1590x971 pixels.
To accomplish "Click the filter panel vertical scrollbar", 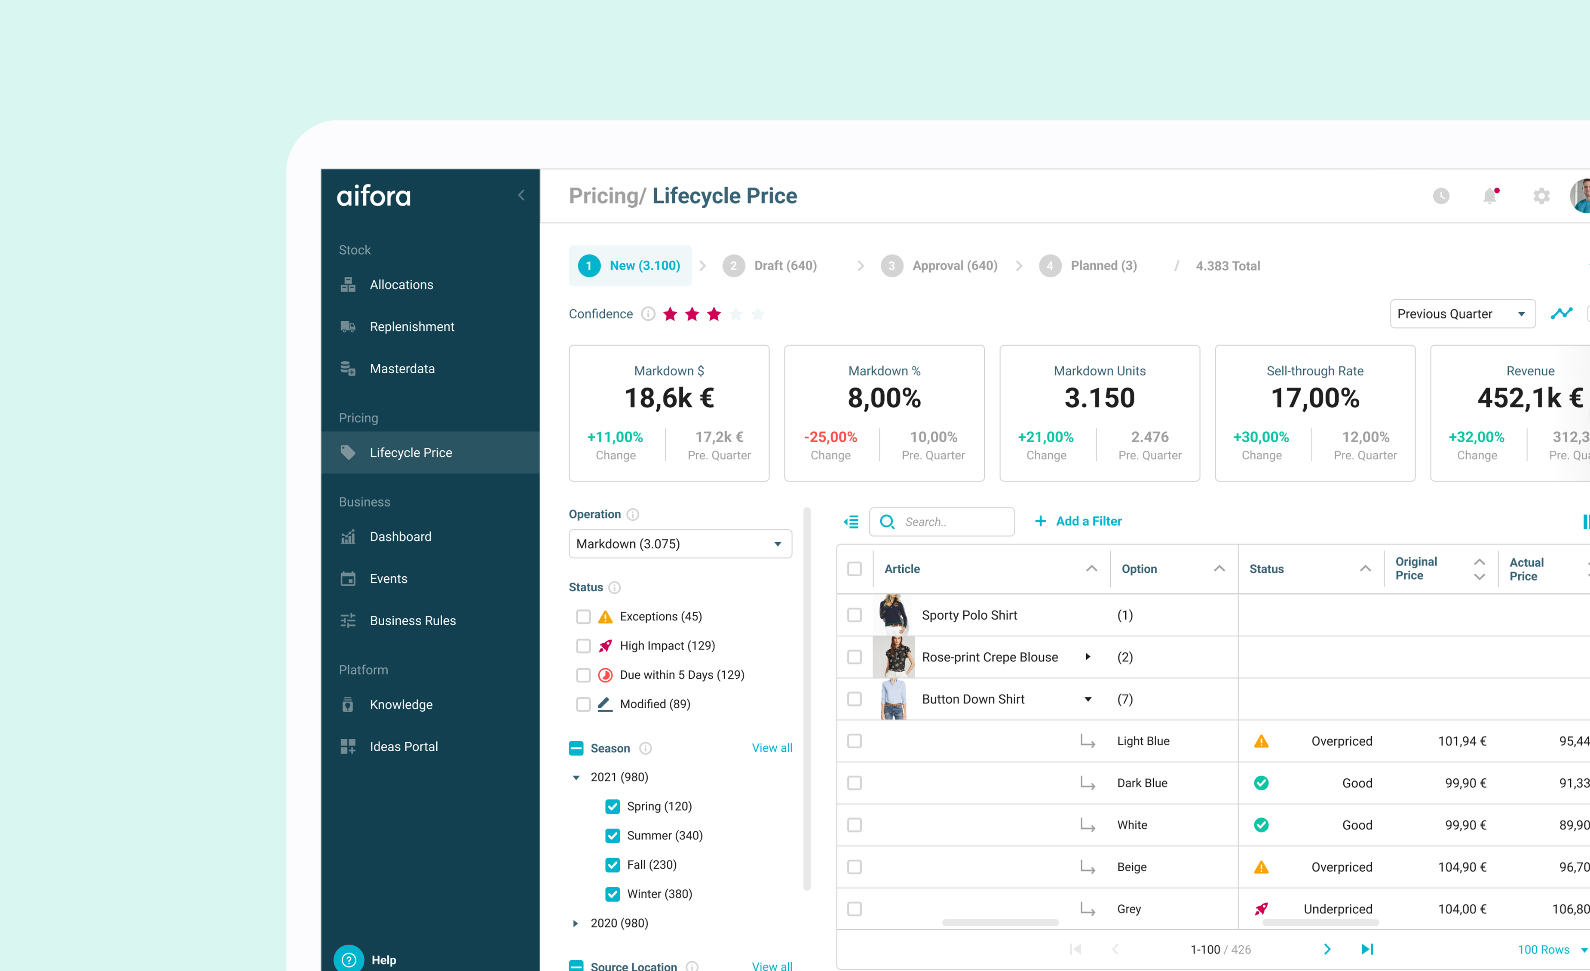I will click(x=807, y=699).
